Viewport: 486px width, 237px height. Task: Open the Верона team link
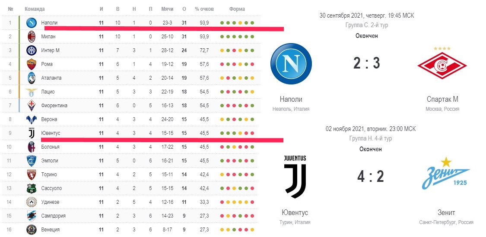(x=49, y=119)
